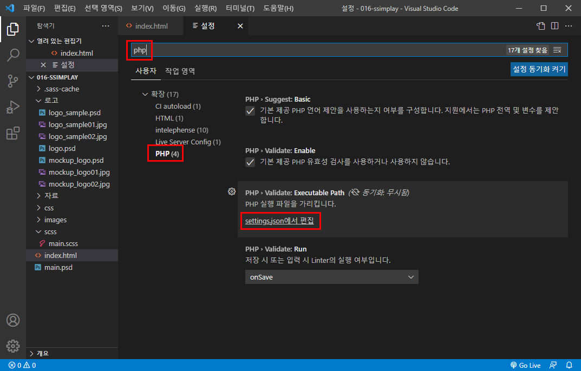Viewport: 581px width, 371px height.
Task: Open Settings JSON file icon
Action: pyautogui.click(x=540, y=26)
